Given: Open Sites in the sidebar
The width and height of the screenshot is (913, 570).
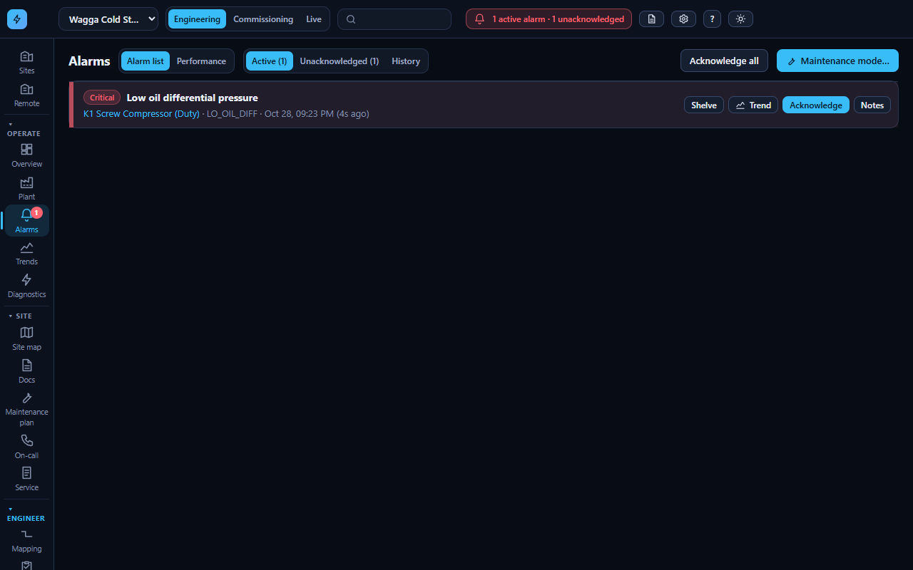Looking at the screenshot, I should point(26,62).
